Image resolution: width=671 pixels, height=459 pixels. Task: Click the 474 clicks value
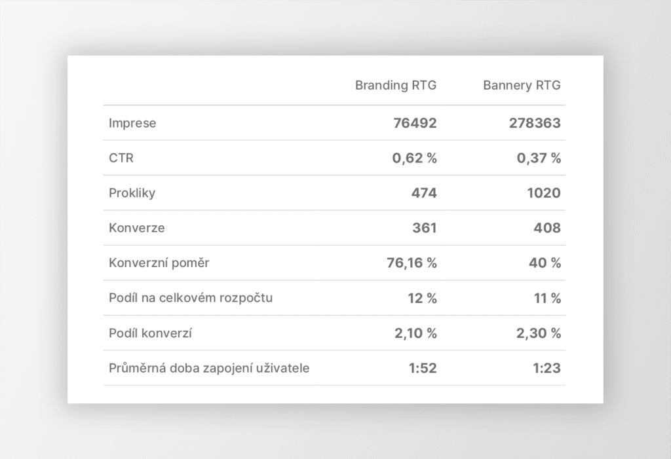(x=425, y=193)
